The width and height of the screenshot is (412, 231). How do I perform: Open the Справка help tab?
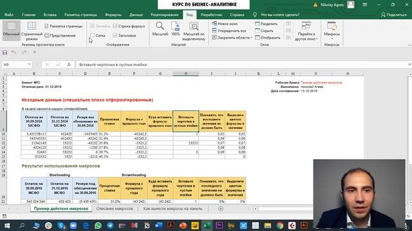pyautogui.click(x=237, y=15)
